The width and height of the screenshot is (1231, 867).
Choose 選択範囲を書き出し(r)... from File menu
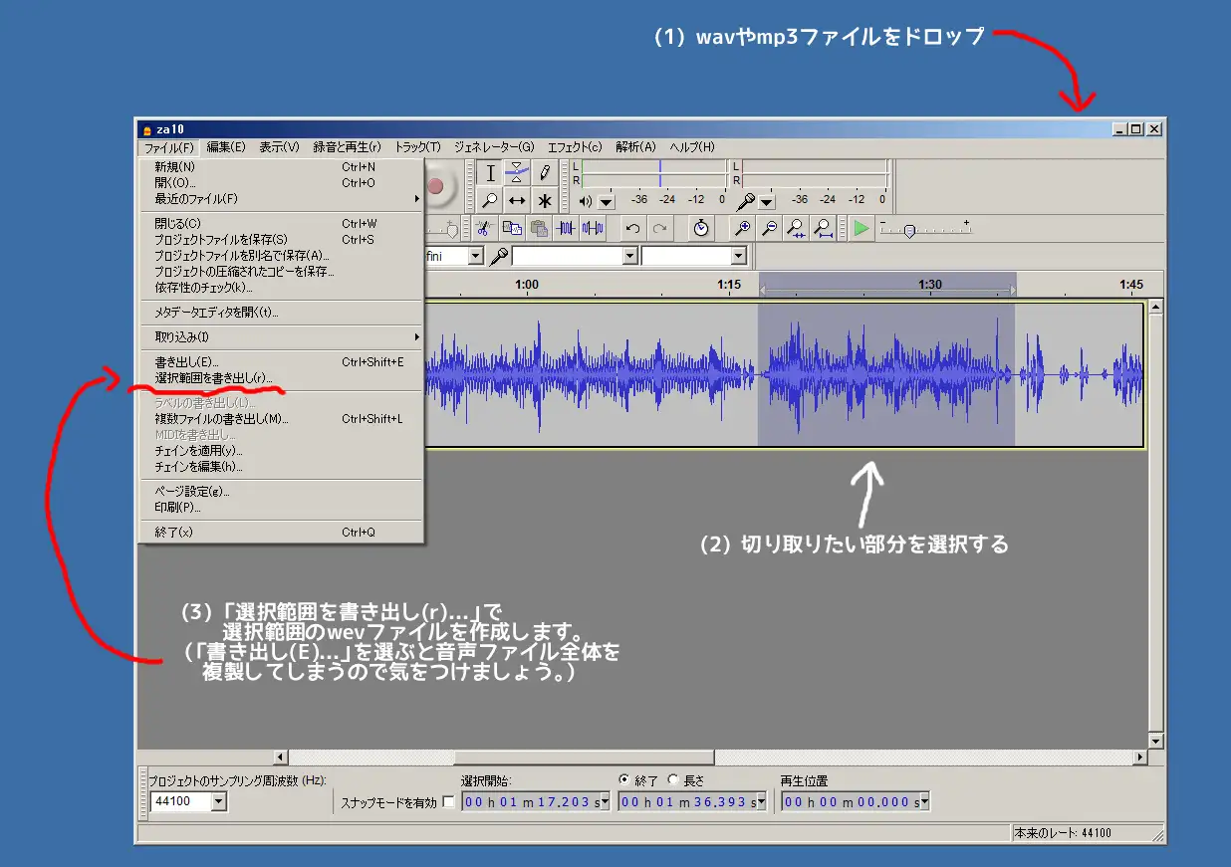click(x=212, y=377)
